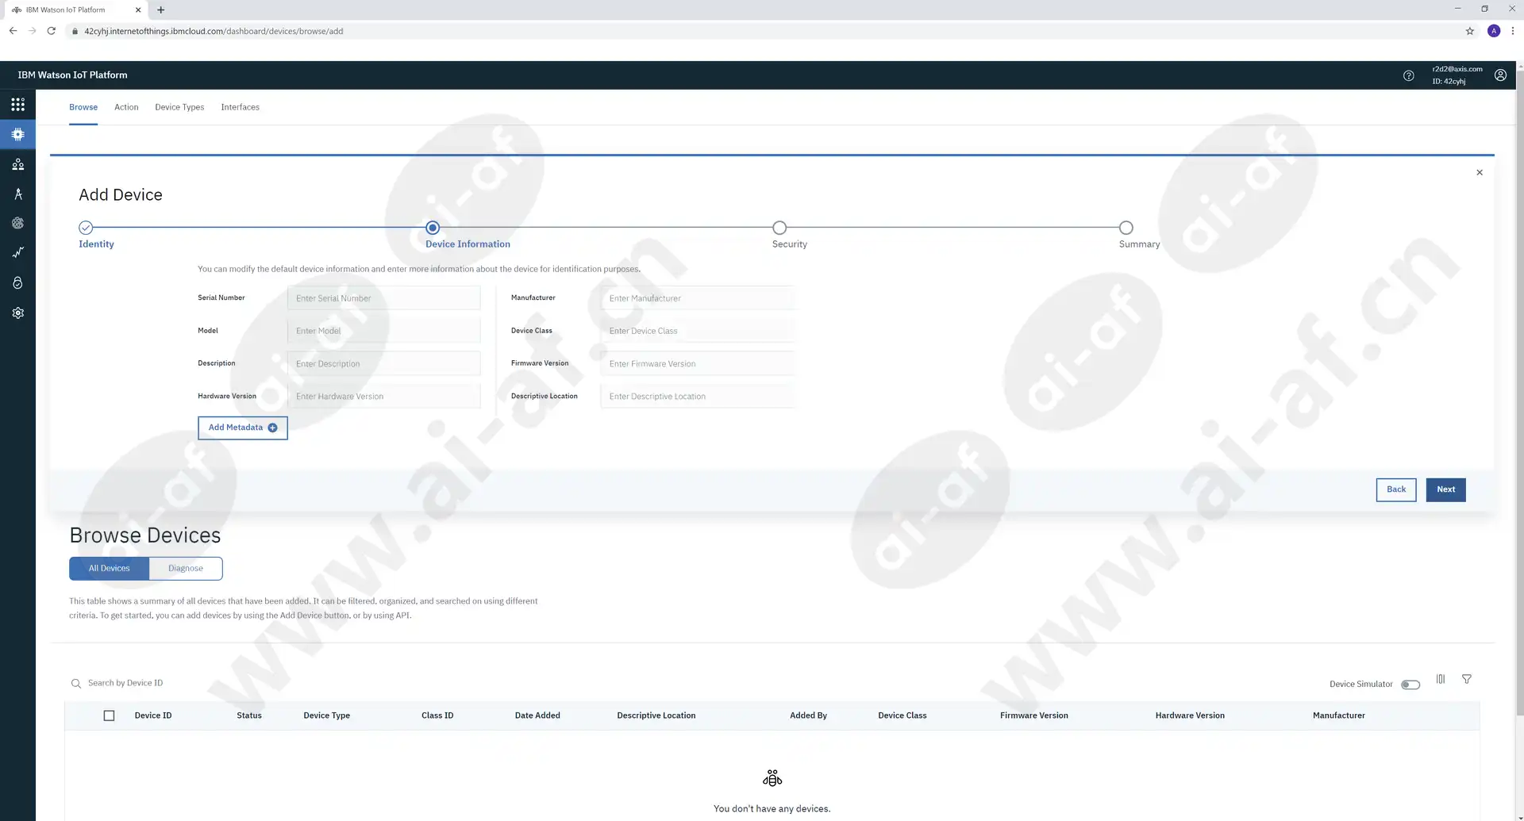Screen dimensions: 1524x821
Task: Open the apps grid menu icon
Action: coord(17,105)
